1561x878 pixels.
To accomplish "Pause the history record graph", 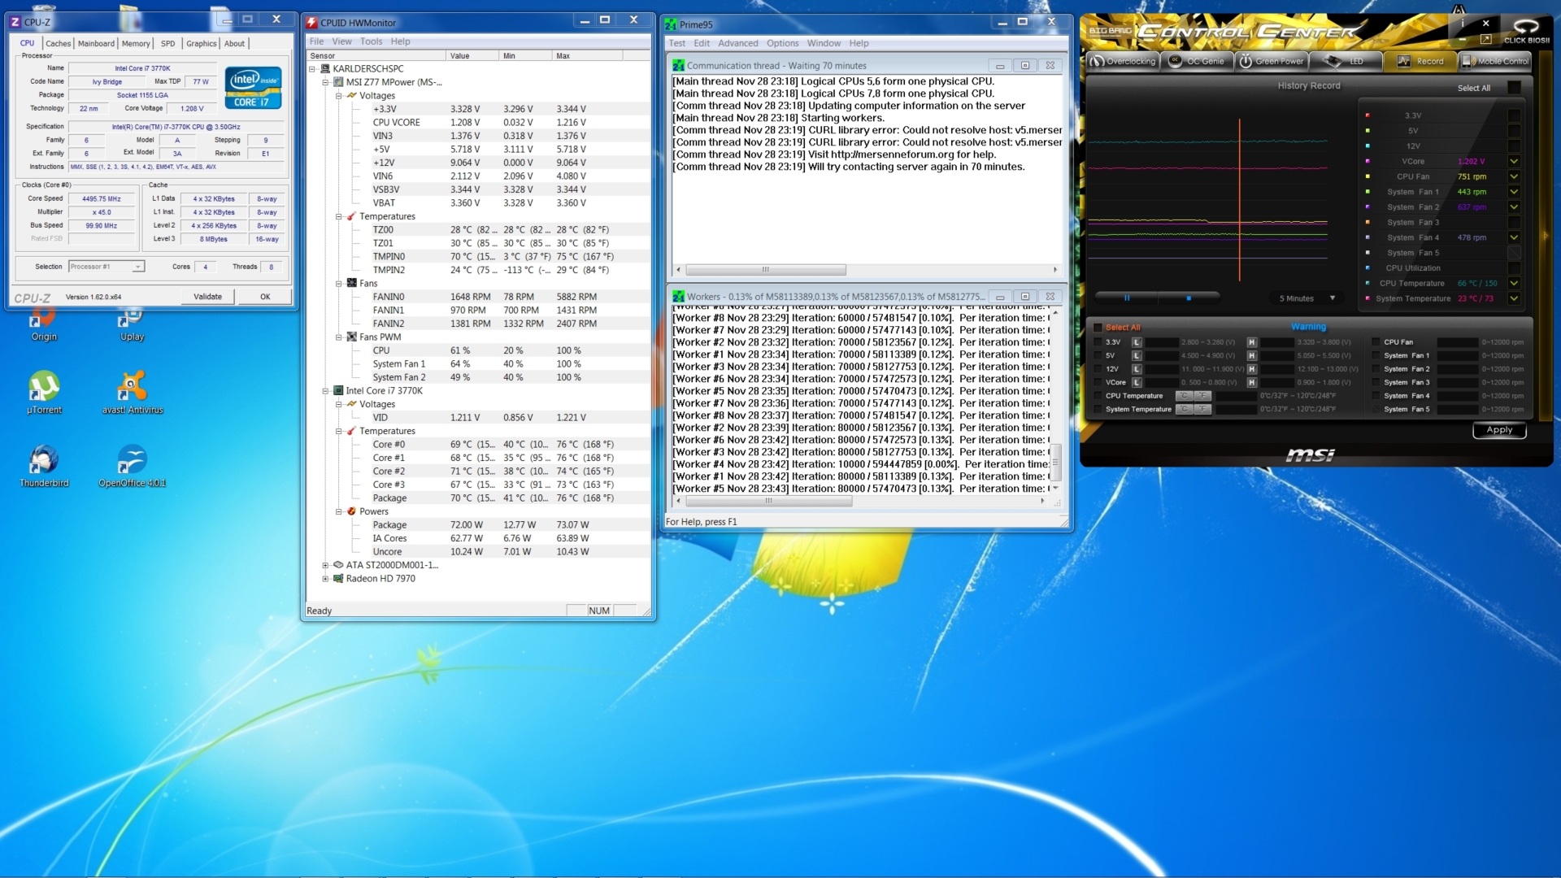I will (1127, 298).
